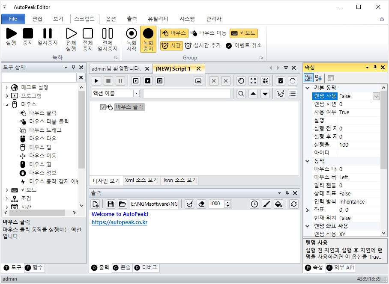The image size is (389, 284).
Task: Toggle the 마우스 recording option
Action: point(174,33)
